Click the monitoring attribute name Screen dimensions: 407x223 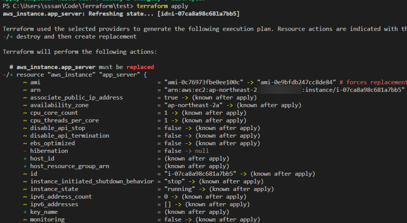47,219
